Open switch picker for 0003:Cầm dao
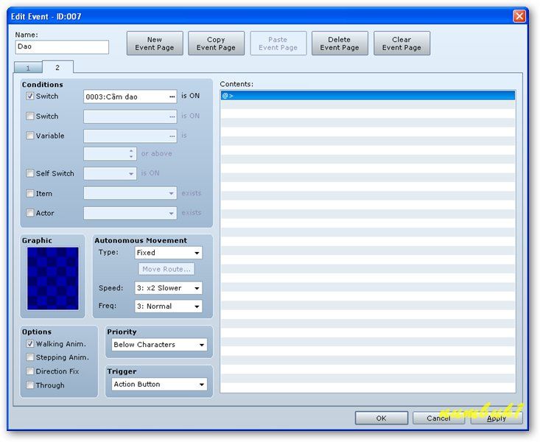This screenshot has width=540, height=442. (172, 97)
